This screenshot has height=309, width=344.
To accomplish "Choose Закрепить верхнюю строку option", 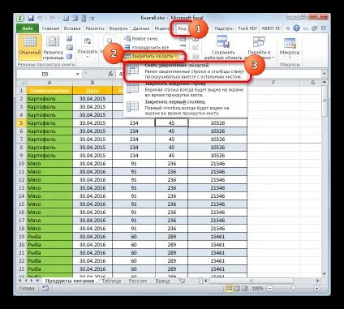I will (186, 89).
